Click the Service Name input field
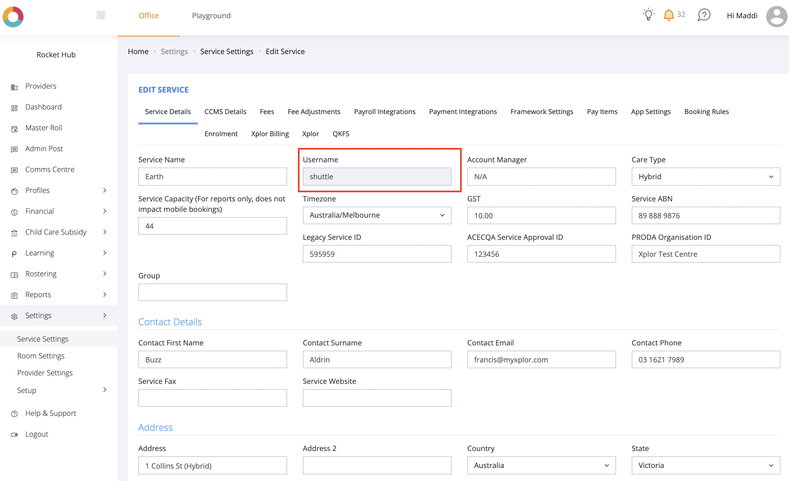The height and width of the screenshot is (481, 789). pyautogui.click(x=212, y=177)
